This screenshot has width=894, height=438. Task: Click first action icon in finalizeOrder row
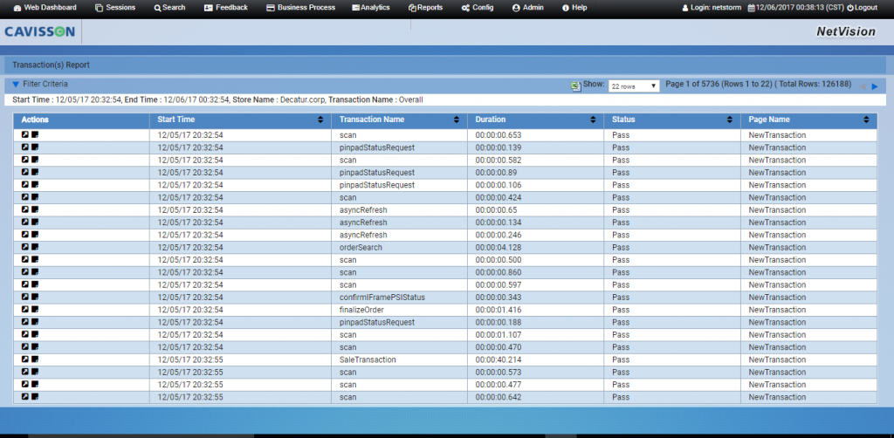point(25,310)
